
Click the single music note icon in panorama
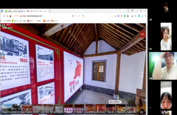coord(142,76)
